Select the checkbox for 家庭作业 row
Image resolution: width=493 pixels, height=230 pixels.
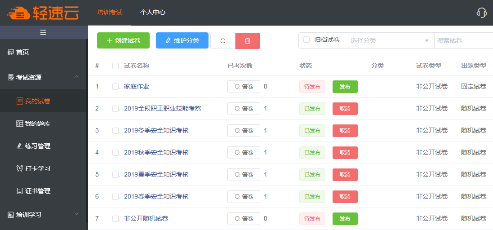(115, 87)
